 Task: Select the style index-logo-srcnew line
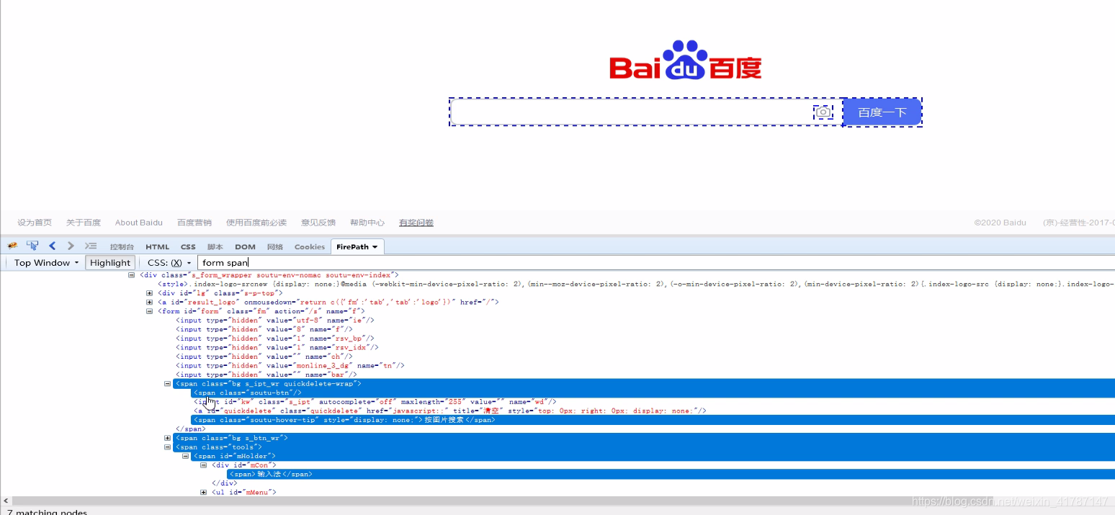636,285
